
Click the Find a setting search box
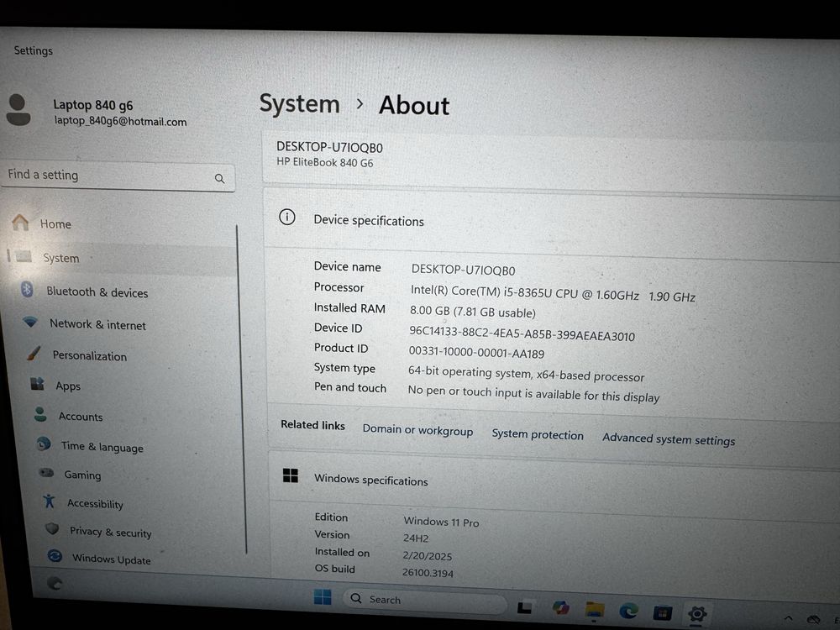[118, 176]
